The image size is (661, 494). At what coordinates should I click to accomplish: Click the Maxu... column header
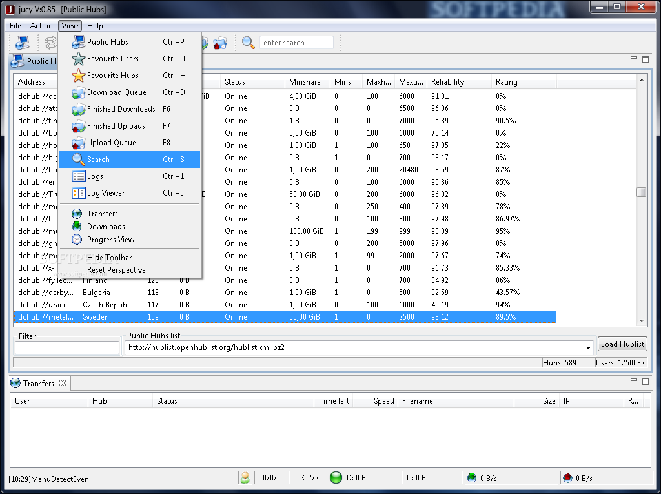[x=411, y=82]
